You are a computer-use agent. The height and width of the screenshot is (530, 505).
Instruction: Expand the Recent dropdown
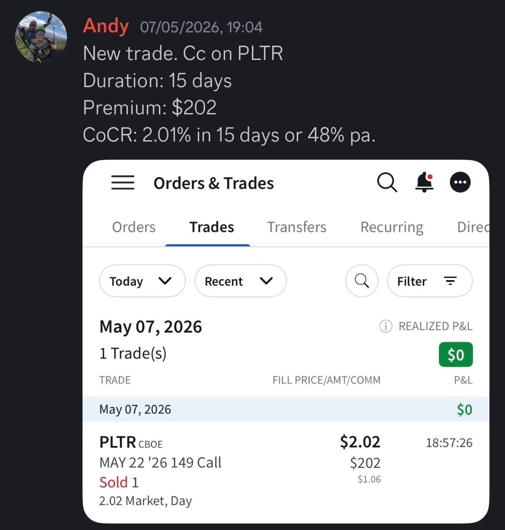[x=240, y=281]
